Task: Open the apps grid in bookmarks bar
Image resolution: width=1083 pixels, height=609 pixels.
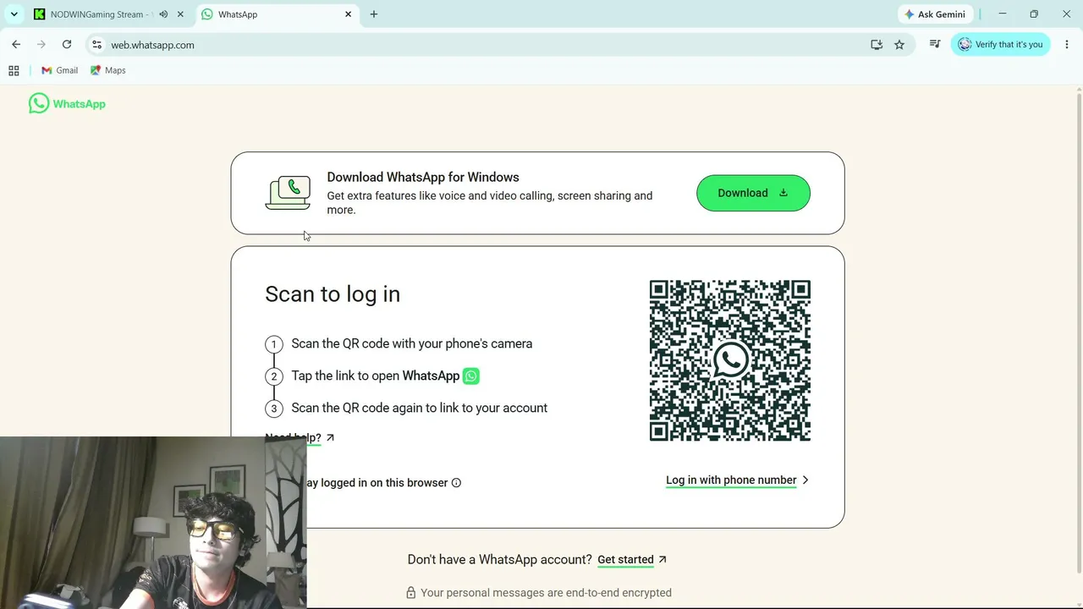Action: coord(14,70)
